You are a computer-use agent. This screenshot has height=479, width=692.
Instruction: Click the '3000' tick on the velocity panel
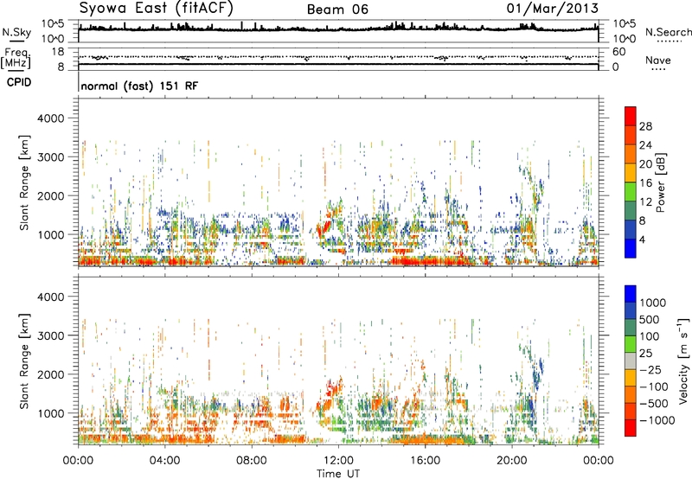pos(50,335)
